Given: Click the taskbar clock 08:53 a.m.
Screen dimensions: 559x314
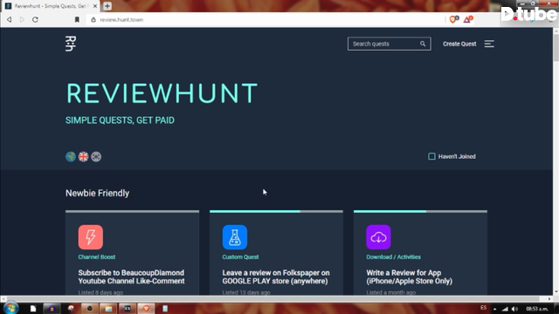Looking at the screenshot, I should click(537, 309).
